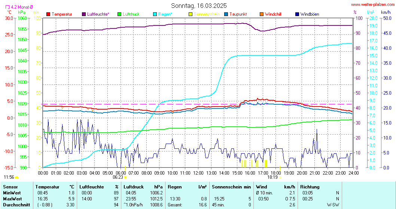Click the sunshine time 15:25

tap(219, 199)
